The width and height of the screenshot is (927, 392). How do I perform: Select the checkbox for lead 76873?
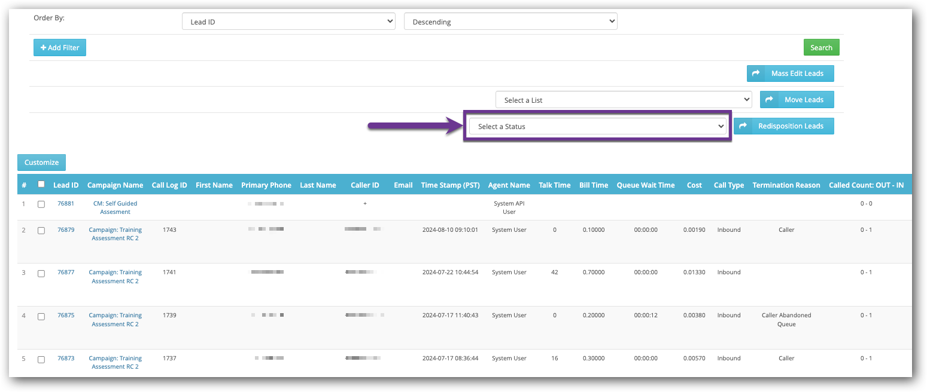point(41,359)
